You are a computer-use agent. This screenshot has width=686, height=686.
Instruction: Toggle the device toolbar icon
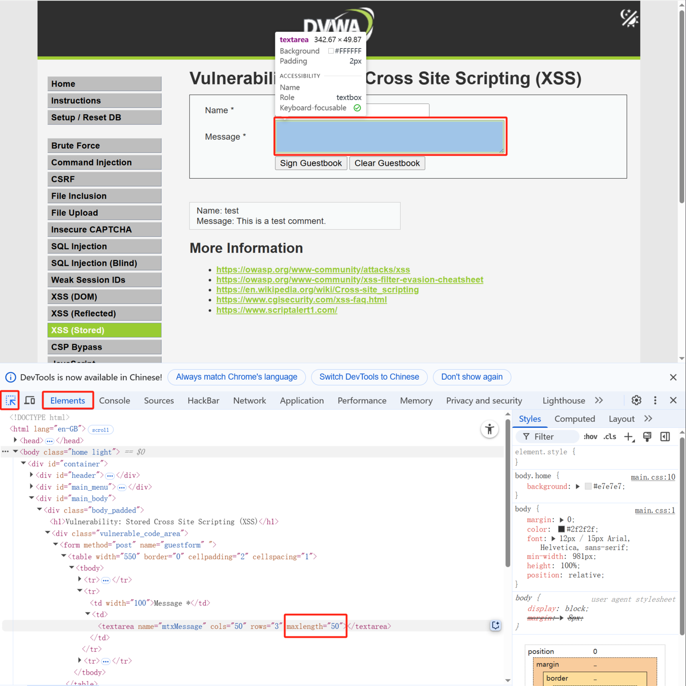pos(30,401)
